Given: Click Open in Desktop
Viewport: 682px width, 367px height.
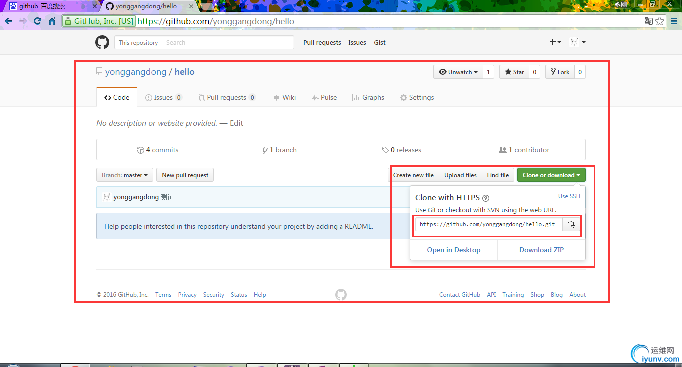Looking at the screenshot, I should [454, 250].
